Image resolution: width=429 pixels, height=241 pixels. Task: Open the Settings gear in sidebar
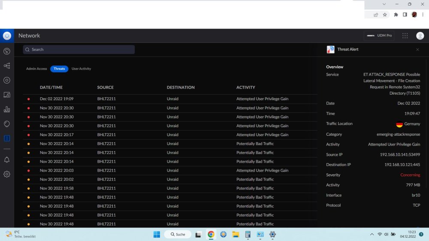point(7,174)
